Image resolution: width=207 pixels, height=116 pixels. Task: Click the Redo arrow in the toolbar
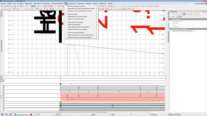pyautogui.click(x=41, y=6)
